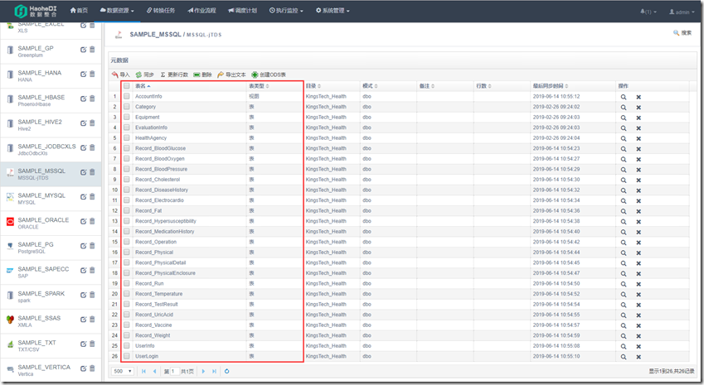Edit the SAMPLE_ORACLE data source

point(83,221)
